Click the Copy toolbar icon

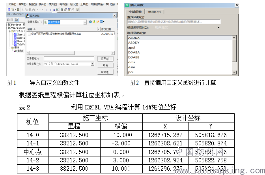[26, 9]
